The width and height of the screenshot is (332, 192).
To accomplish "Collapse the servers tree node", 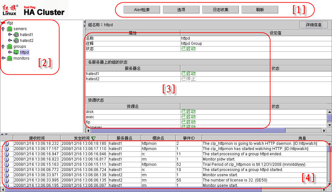I will 3,29.
